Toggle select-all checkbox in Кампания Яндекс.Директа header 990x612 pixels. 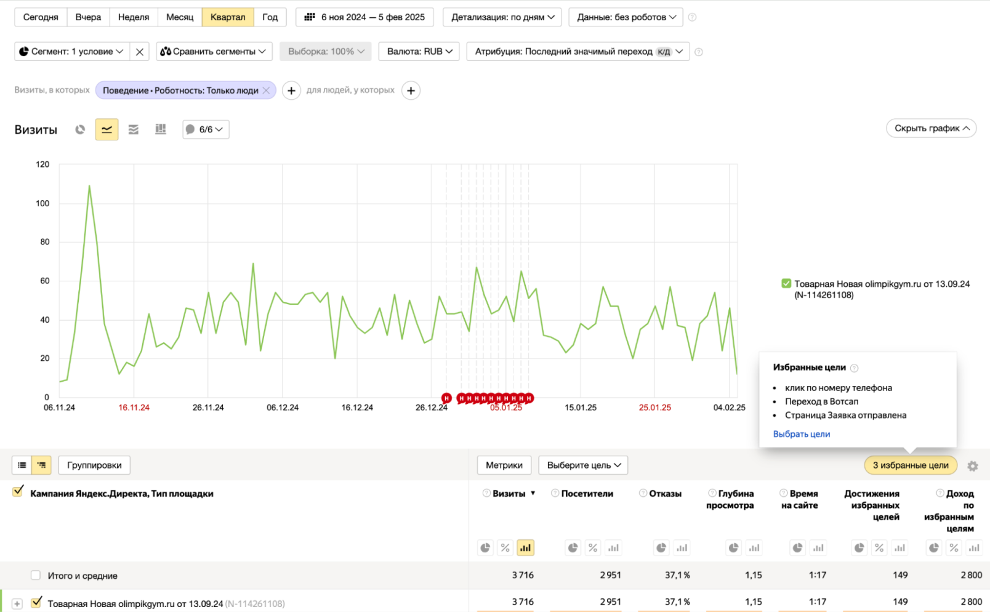click(18, 491)
